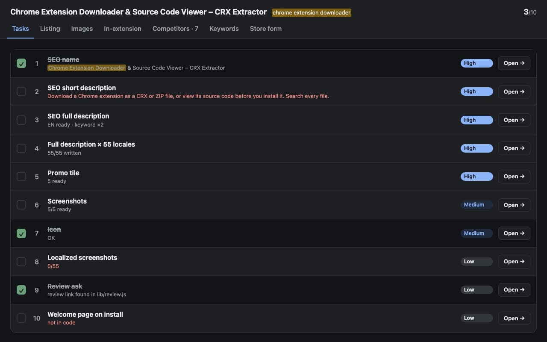Screen dimensions: 547x342
Task: Click 'review link found in lib/review.js' text
Action: pyautogui.click(x=87, y=295)
